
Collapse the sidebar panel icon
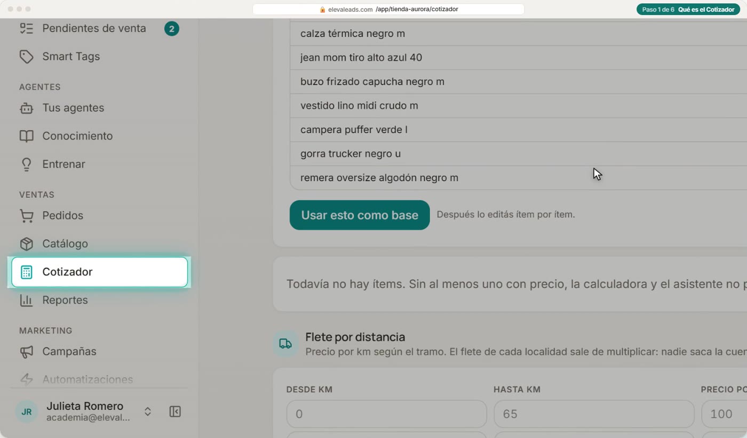(x=175, y=411)
